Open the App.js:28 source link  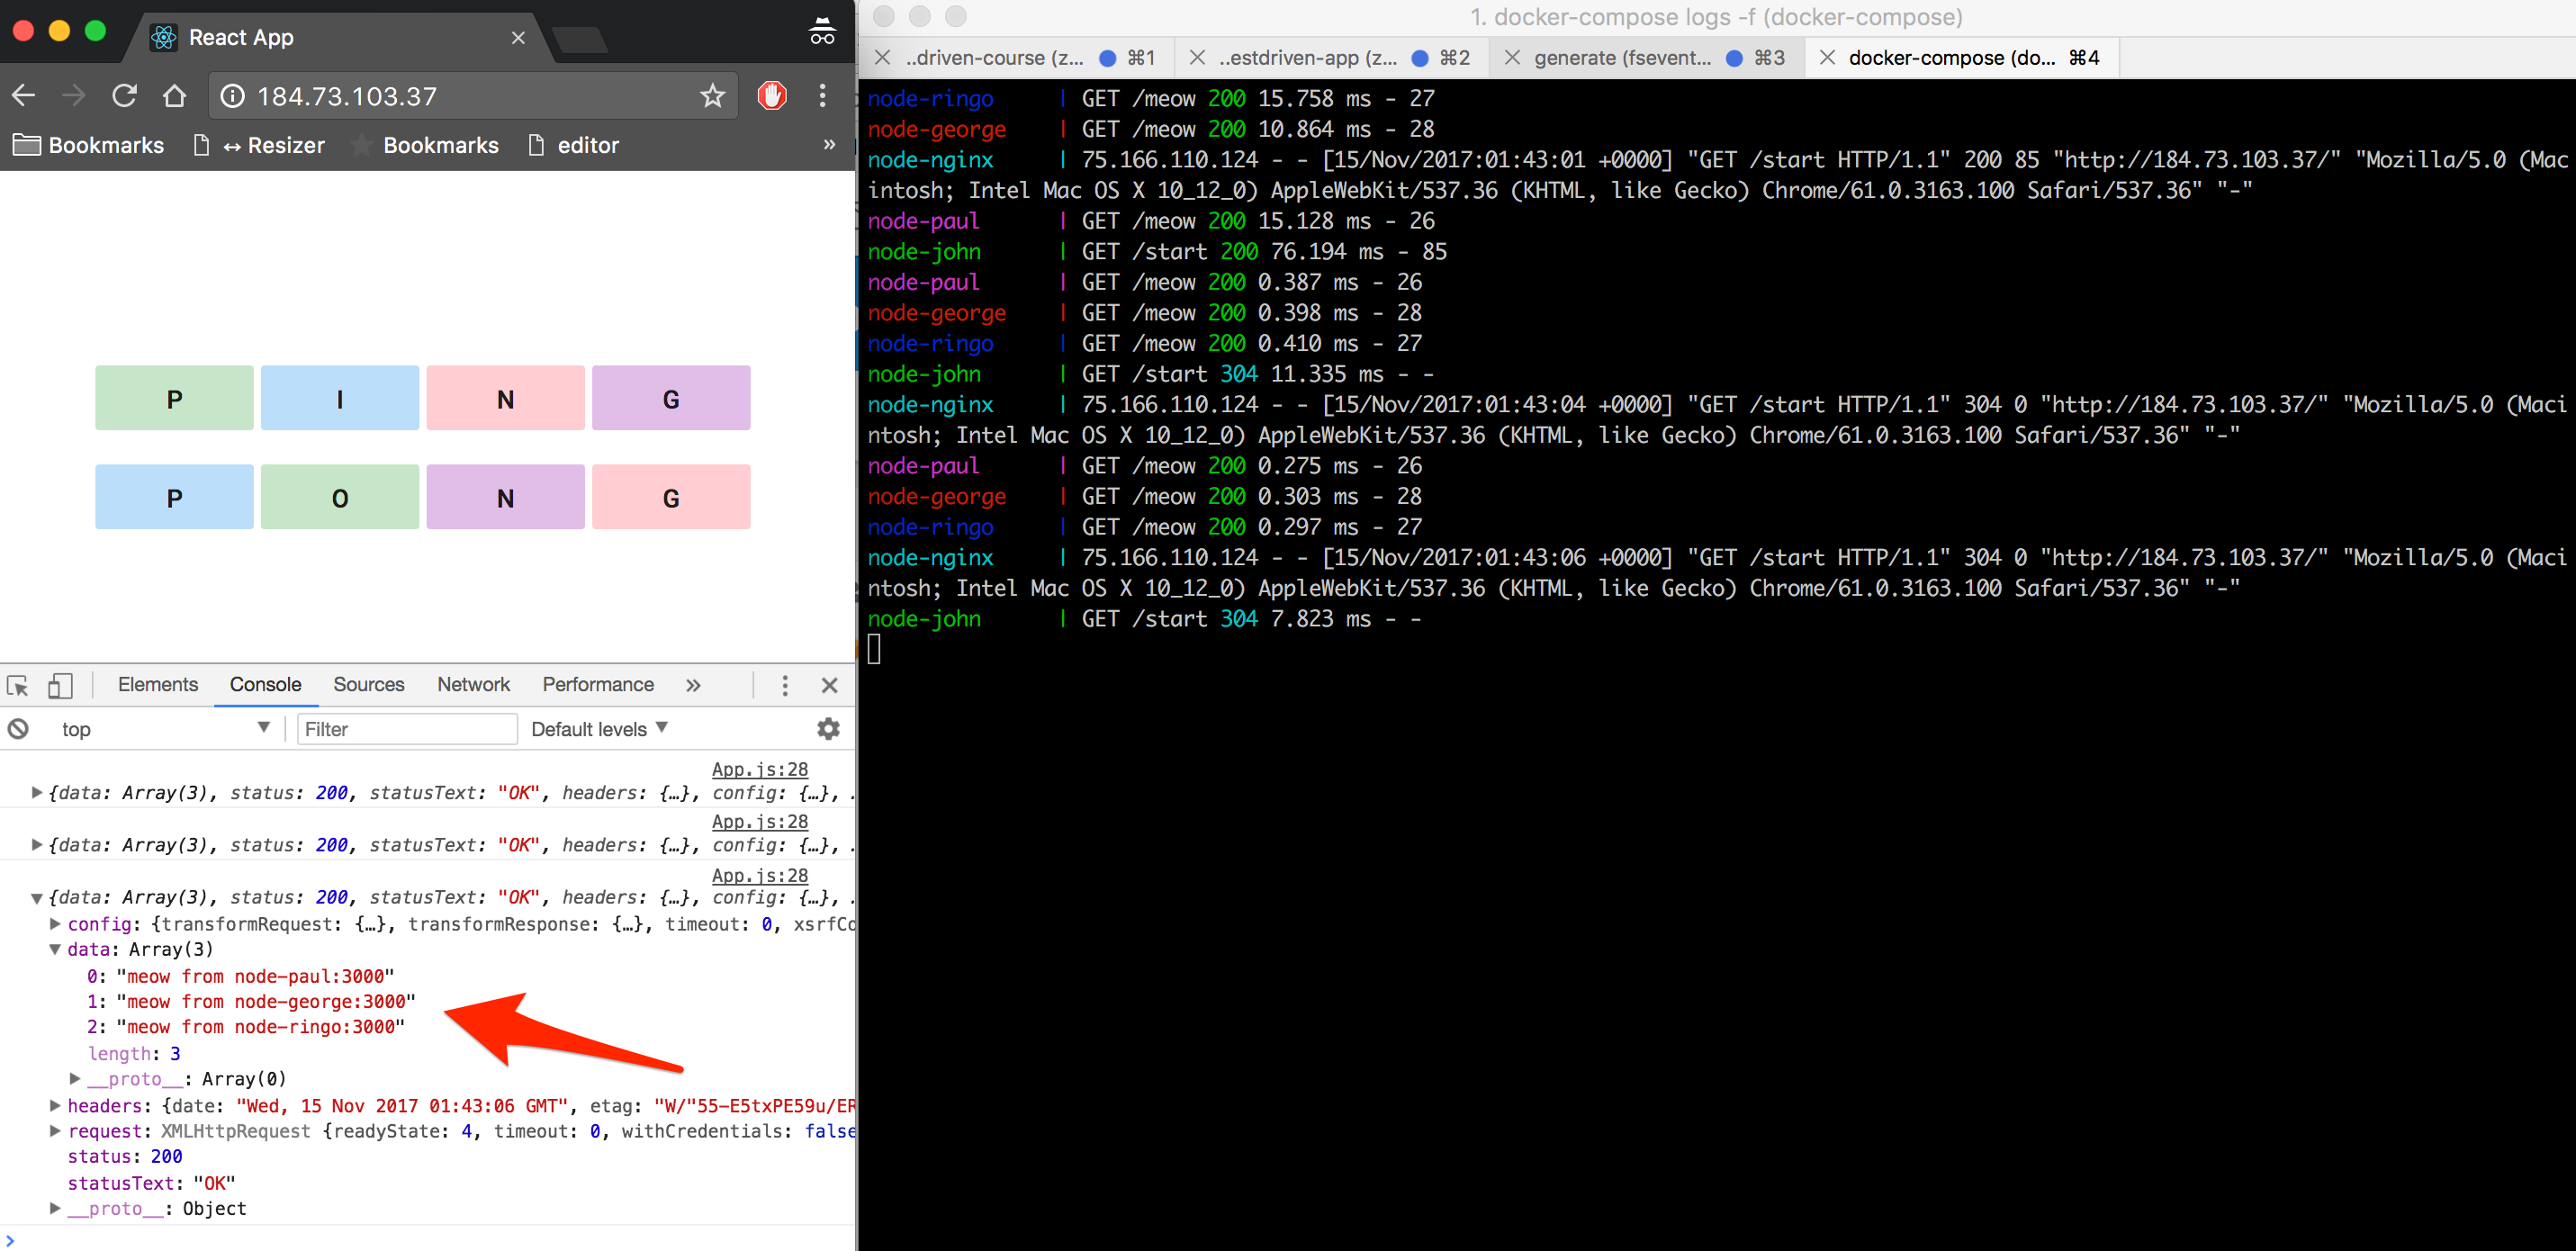pos(759,769)
